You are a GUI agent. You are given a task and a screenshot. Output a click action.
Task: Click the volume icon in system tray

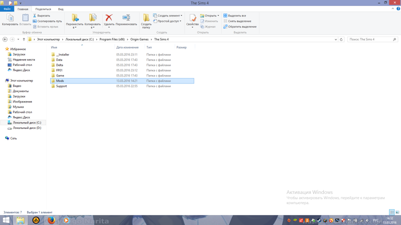pos(367,220)
